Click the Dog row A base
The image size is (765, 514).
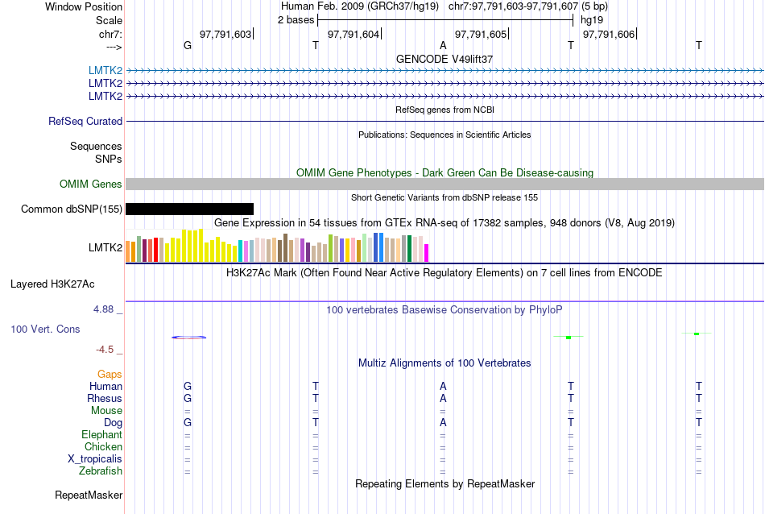click(443, 422)
